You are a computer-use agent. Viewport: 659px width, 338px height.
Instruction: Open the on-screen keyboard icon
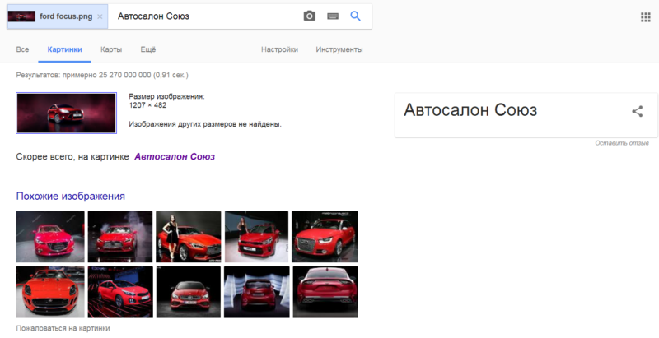[x=333, y=16]
